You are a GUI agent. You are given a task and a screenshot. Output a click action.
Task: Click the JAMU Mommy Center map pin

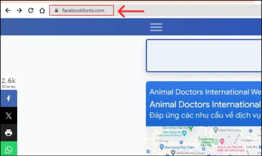(x=173, y=152)
